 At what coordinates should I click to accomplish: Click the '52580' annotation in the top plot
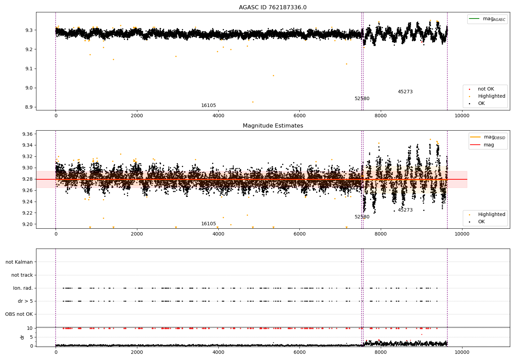[362, 99]
